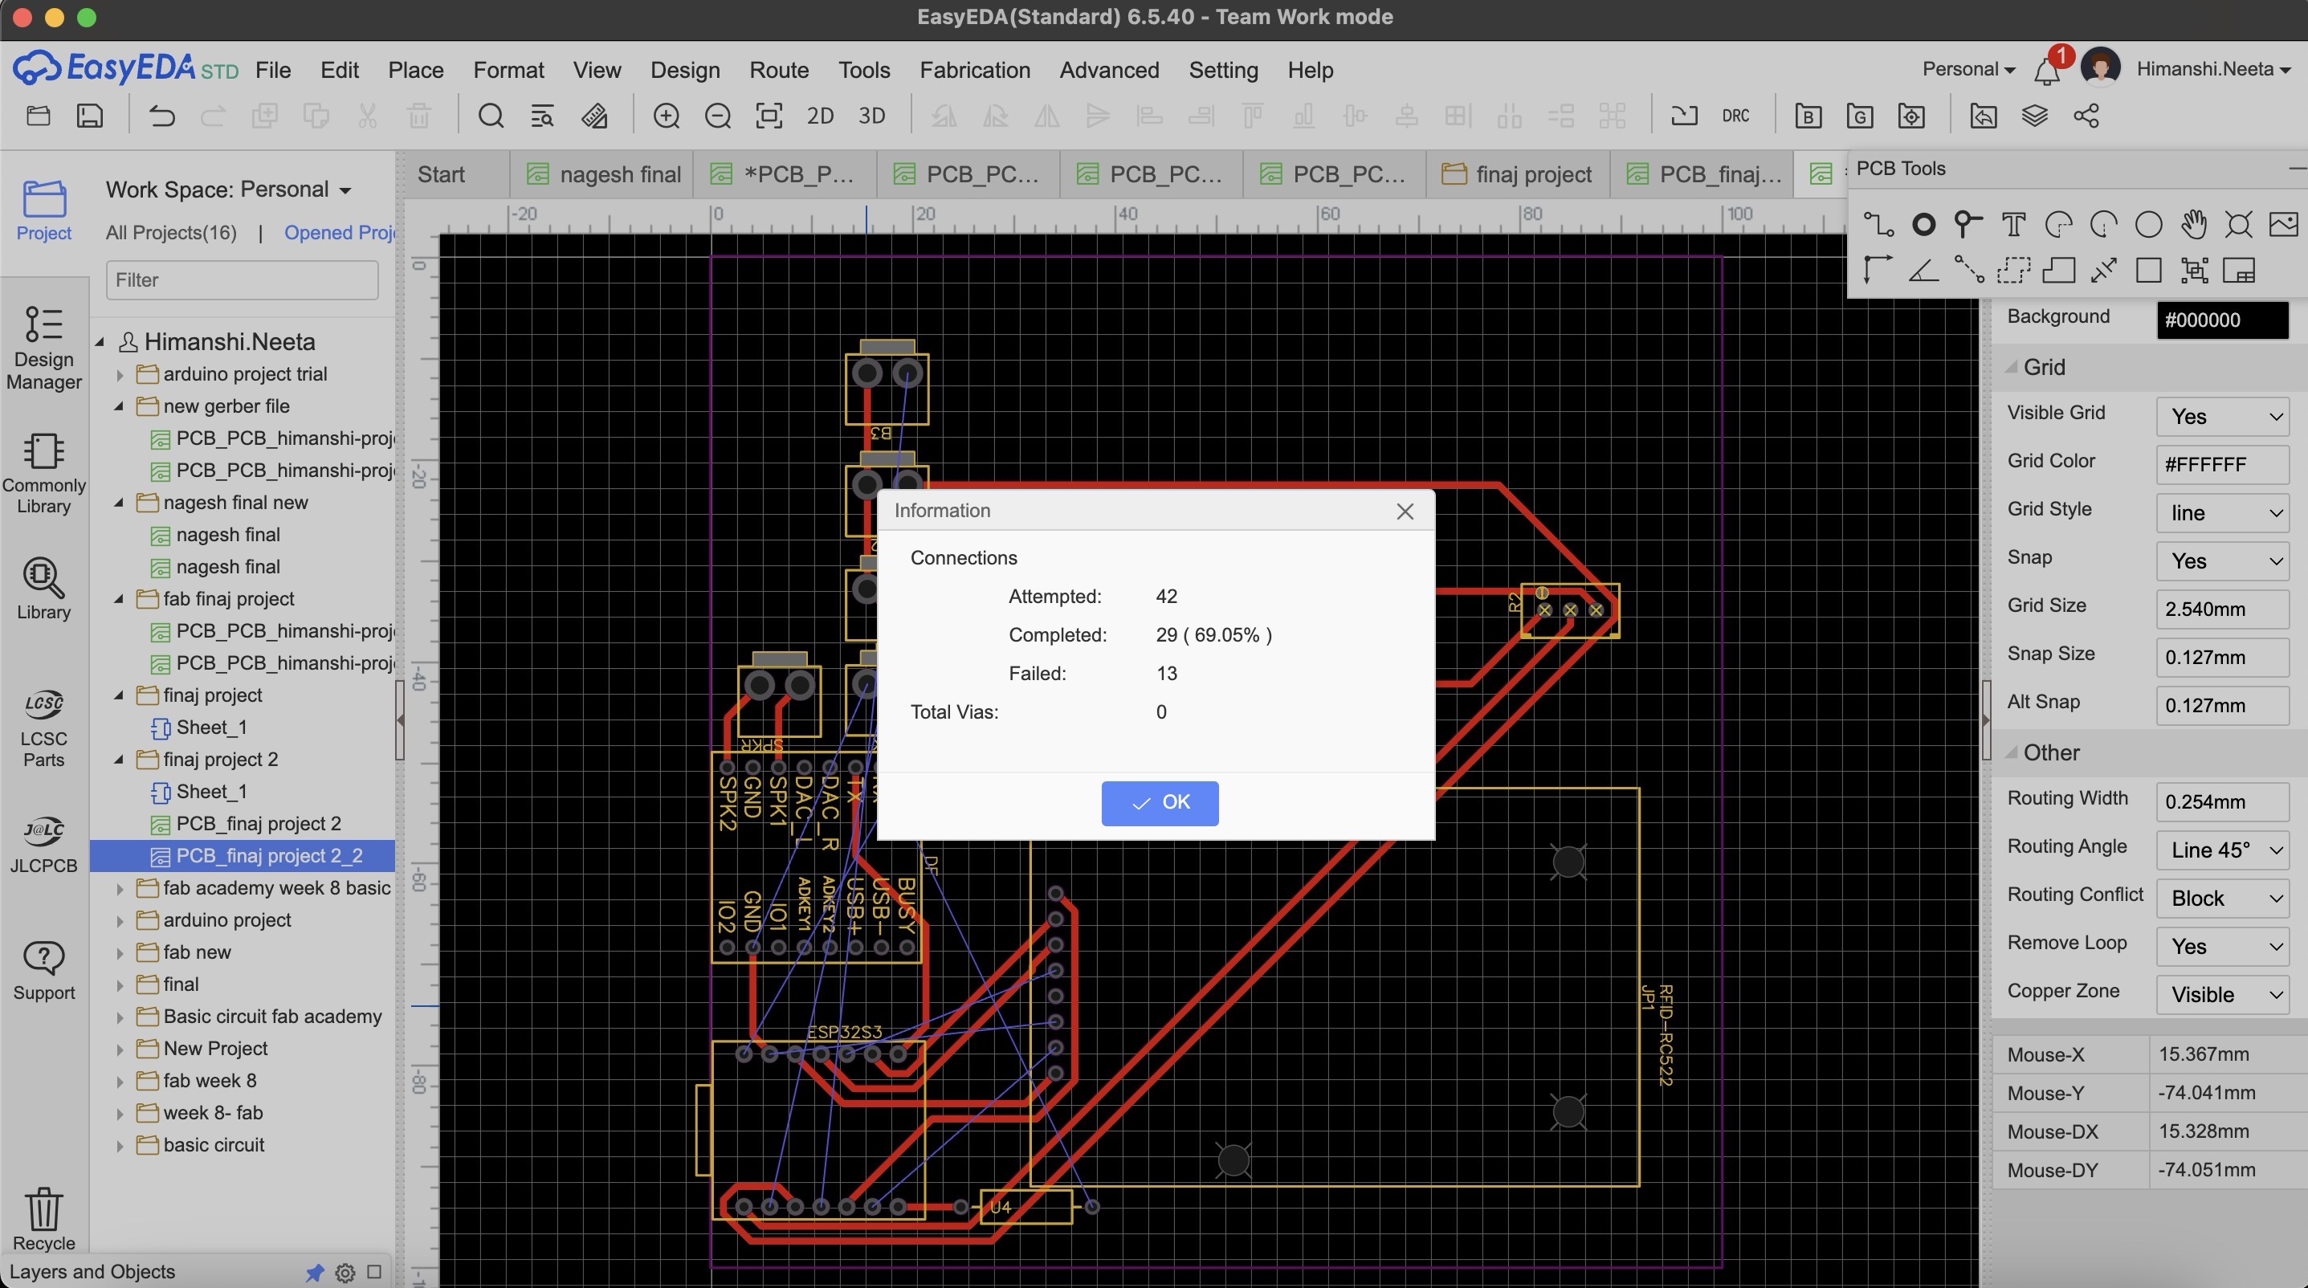
Task: Close the Information dialog
Action: click(1404, 511)
